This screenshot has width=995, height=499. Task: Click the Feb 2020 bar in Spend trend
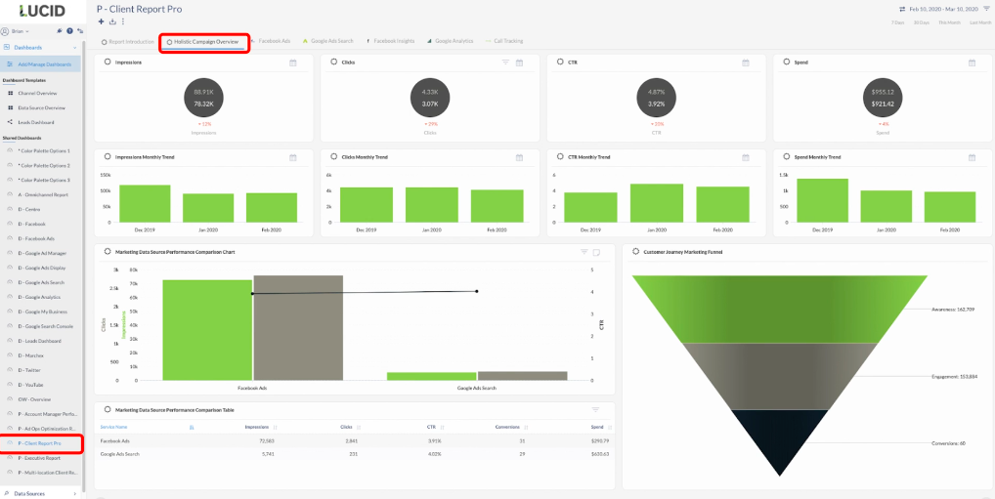click(x=949, y=207)
